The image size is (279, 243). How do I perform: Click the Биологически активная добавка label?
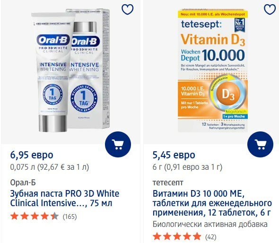210,224
